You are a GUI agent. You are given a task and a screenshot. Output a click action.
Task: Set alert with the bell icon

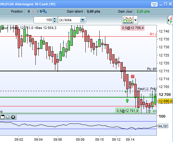[8, 117]
